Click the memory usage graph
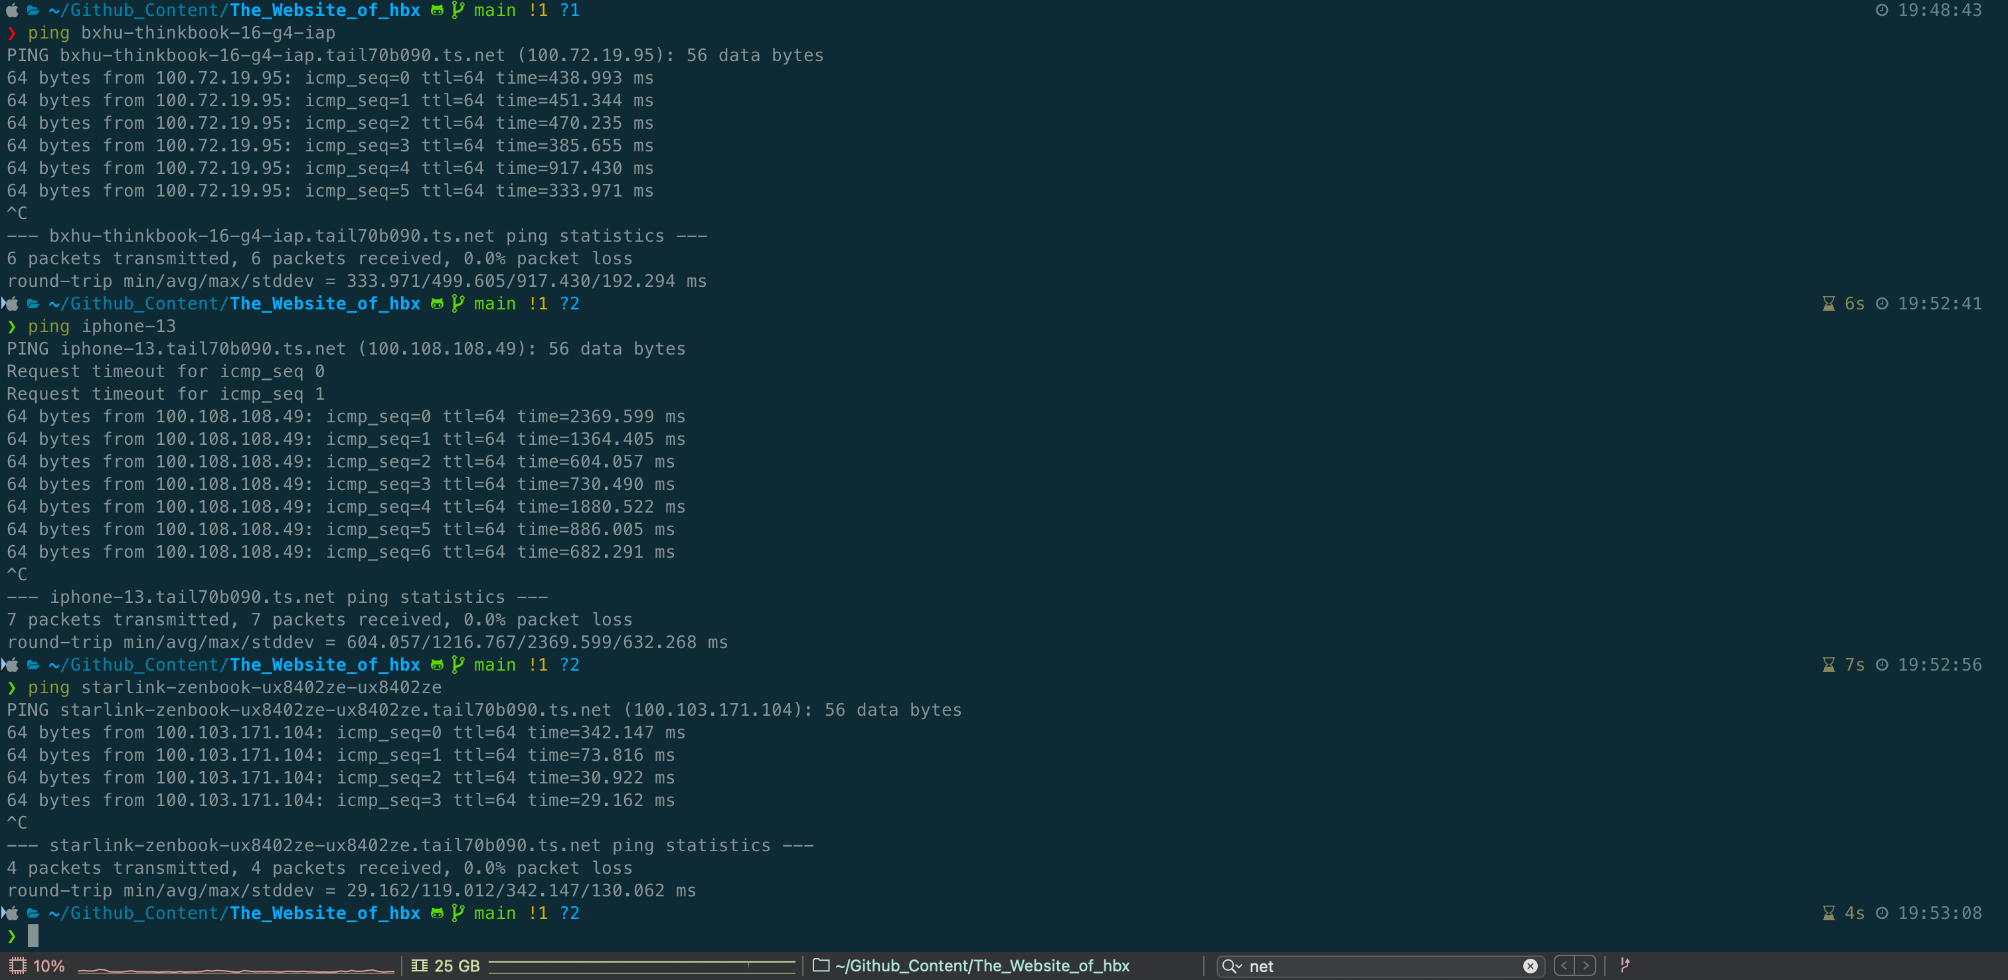This screenshot has height=980, width=2008. pos(641,967)
